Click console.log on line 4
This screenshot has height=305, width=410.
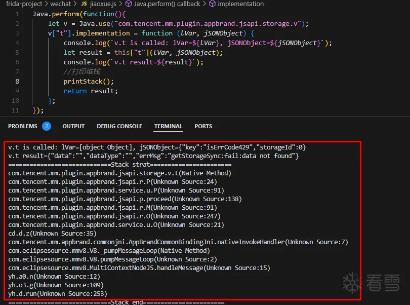(85, 43)
